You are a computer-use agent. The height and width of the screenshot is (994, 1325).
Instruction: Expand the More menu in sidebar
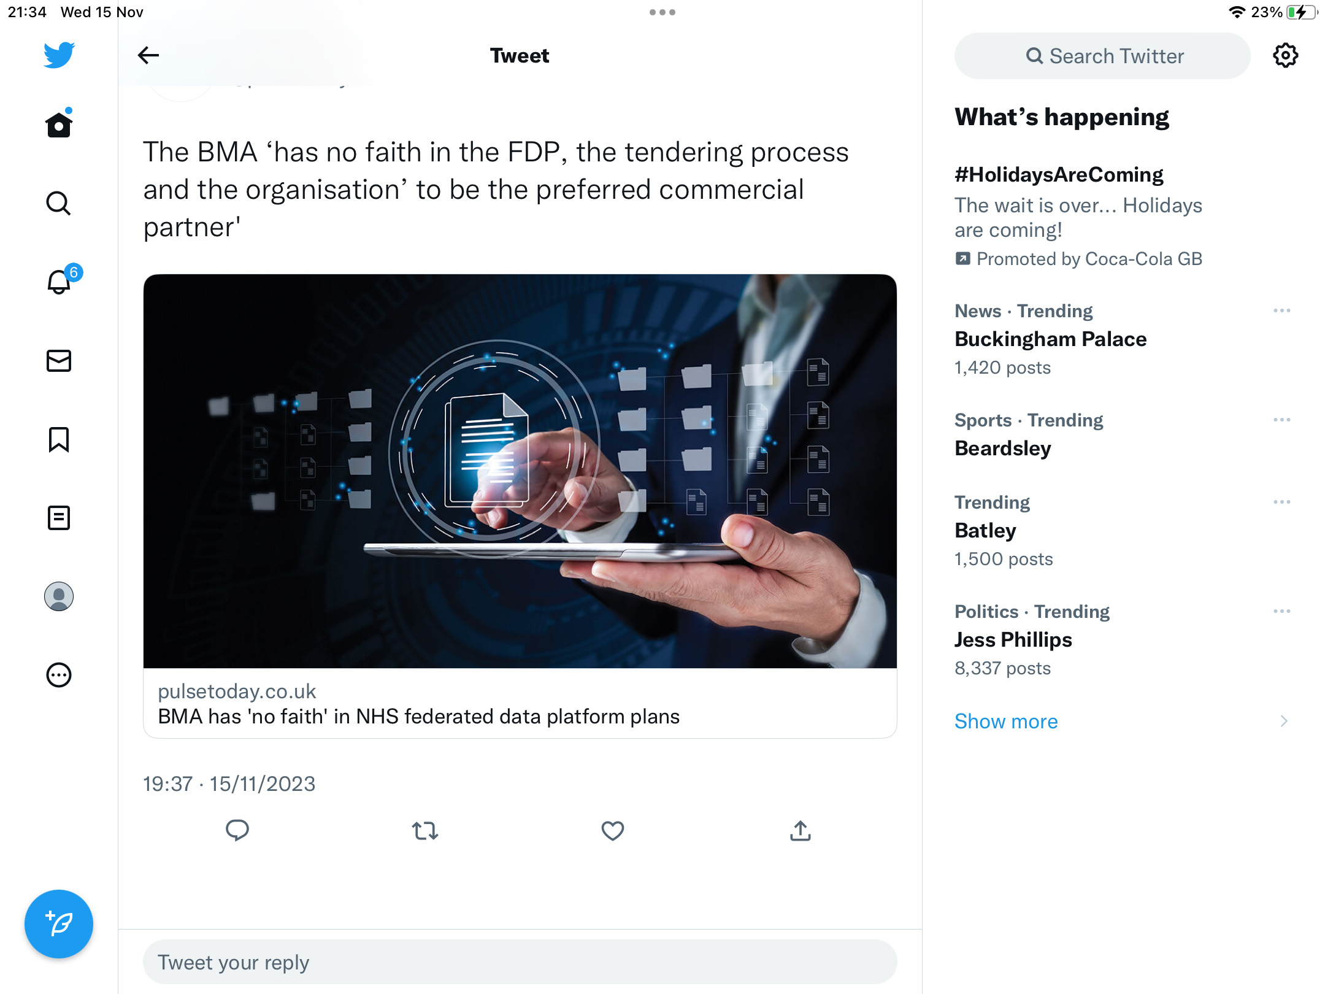click(59, 675)
